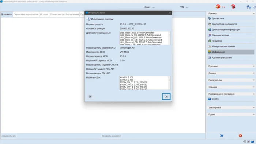Click the Версии database icon

click(x=210, y=99)
